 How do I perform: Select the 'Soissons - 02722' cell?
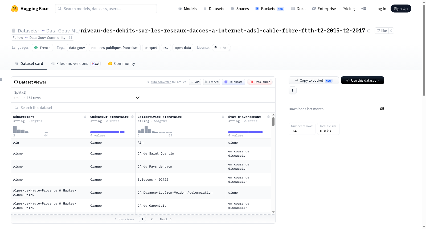coord(181,180)
